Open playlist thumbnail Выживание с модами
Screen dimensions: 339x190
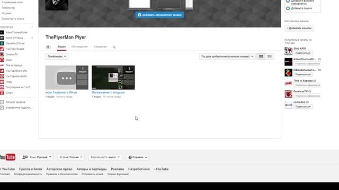[113, 78]
